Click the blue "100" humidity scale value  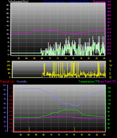pos(4,85)
